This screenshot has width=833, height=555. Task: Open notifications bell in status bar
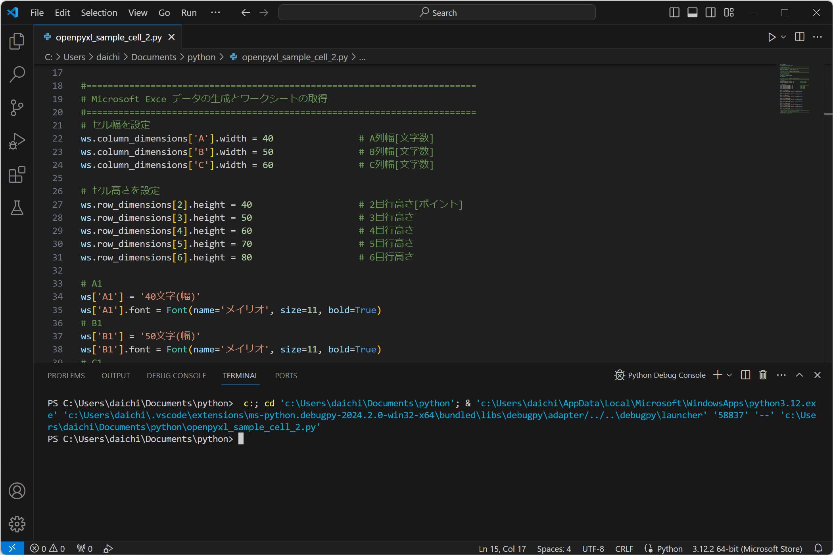click(x=818, y=548)
